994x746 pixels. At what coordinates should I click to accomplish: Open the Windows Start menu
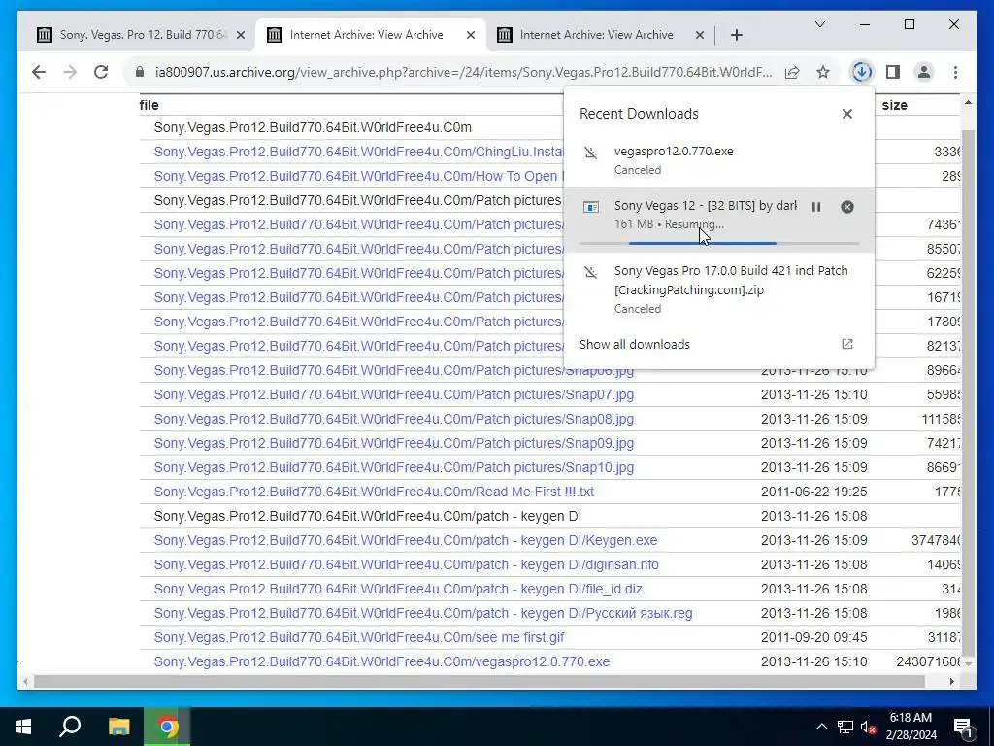(x=23, y=727)
